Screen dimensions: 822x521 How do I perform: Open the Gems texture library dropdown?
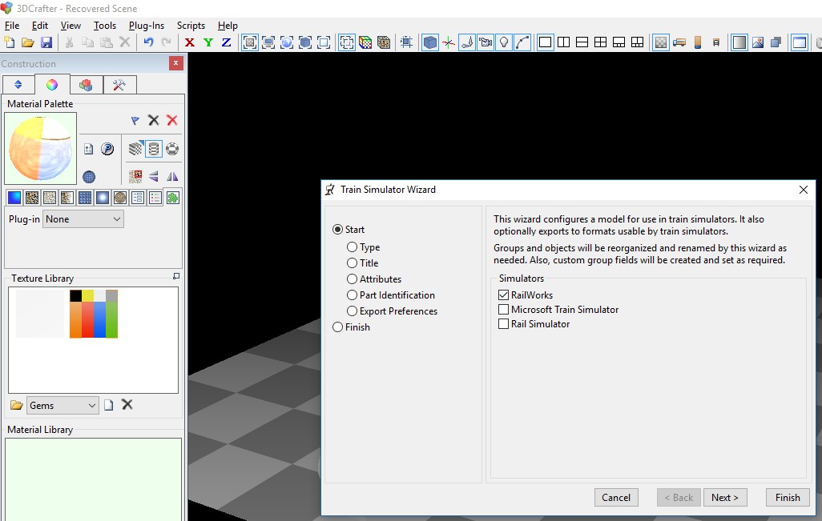(62, 405)
